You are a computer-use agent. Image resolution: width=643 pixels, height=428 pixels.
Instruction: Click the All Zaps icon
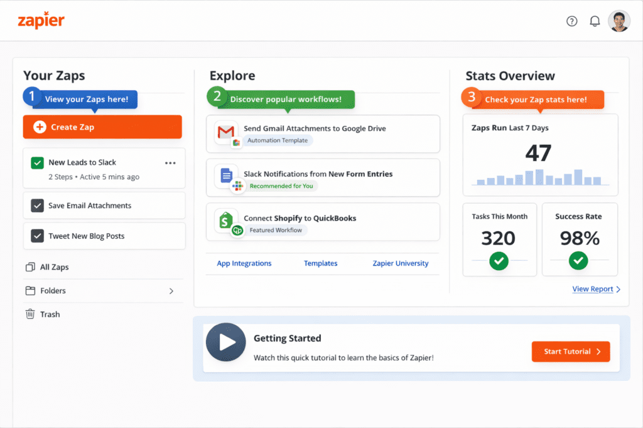[30, 267]
